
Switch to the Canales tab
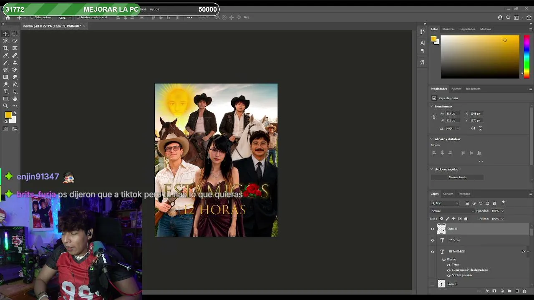click(448, 194)
